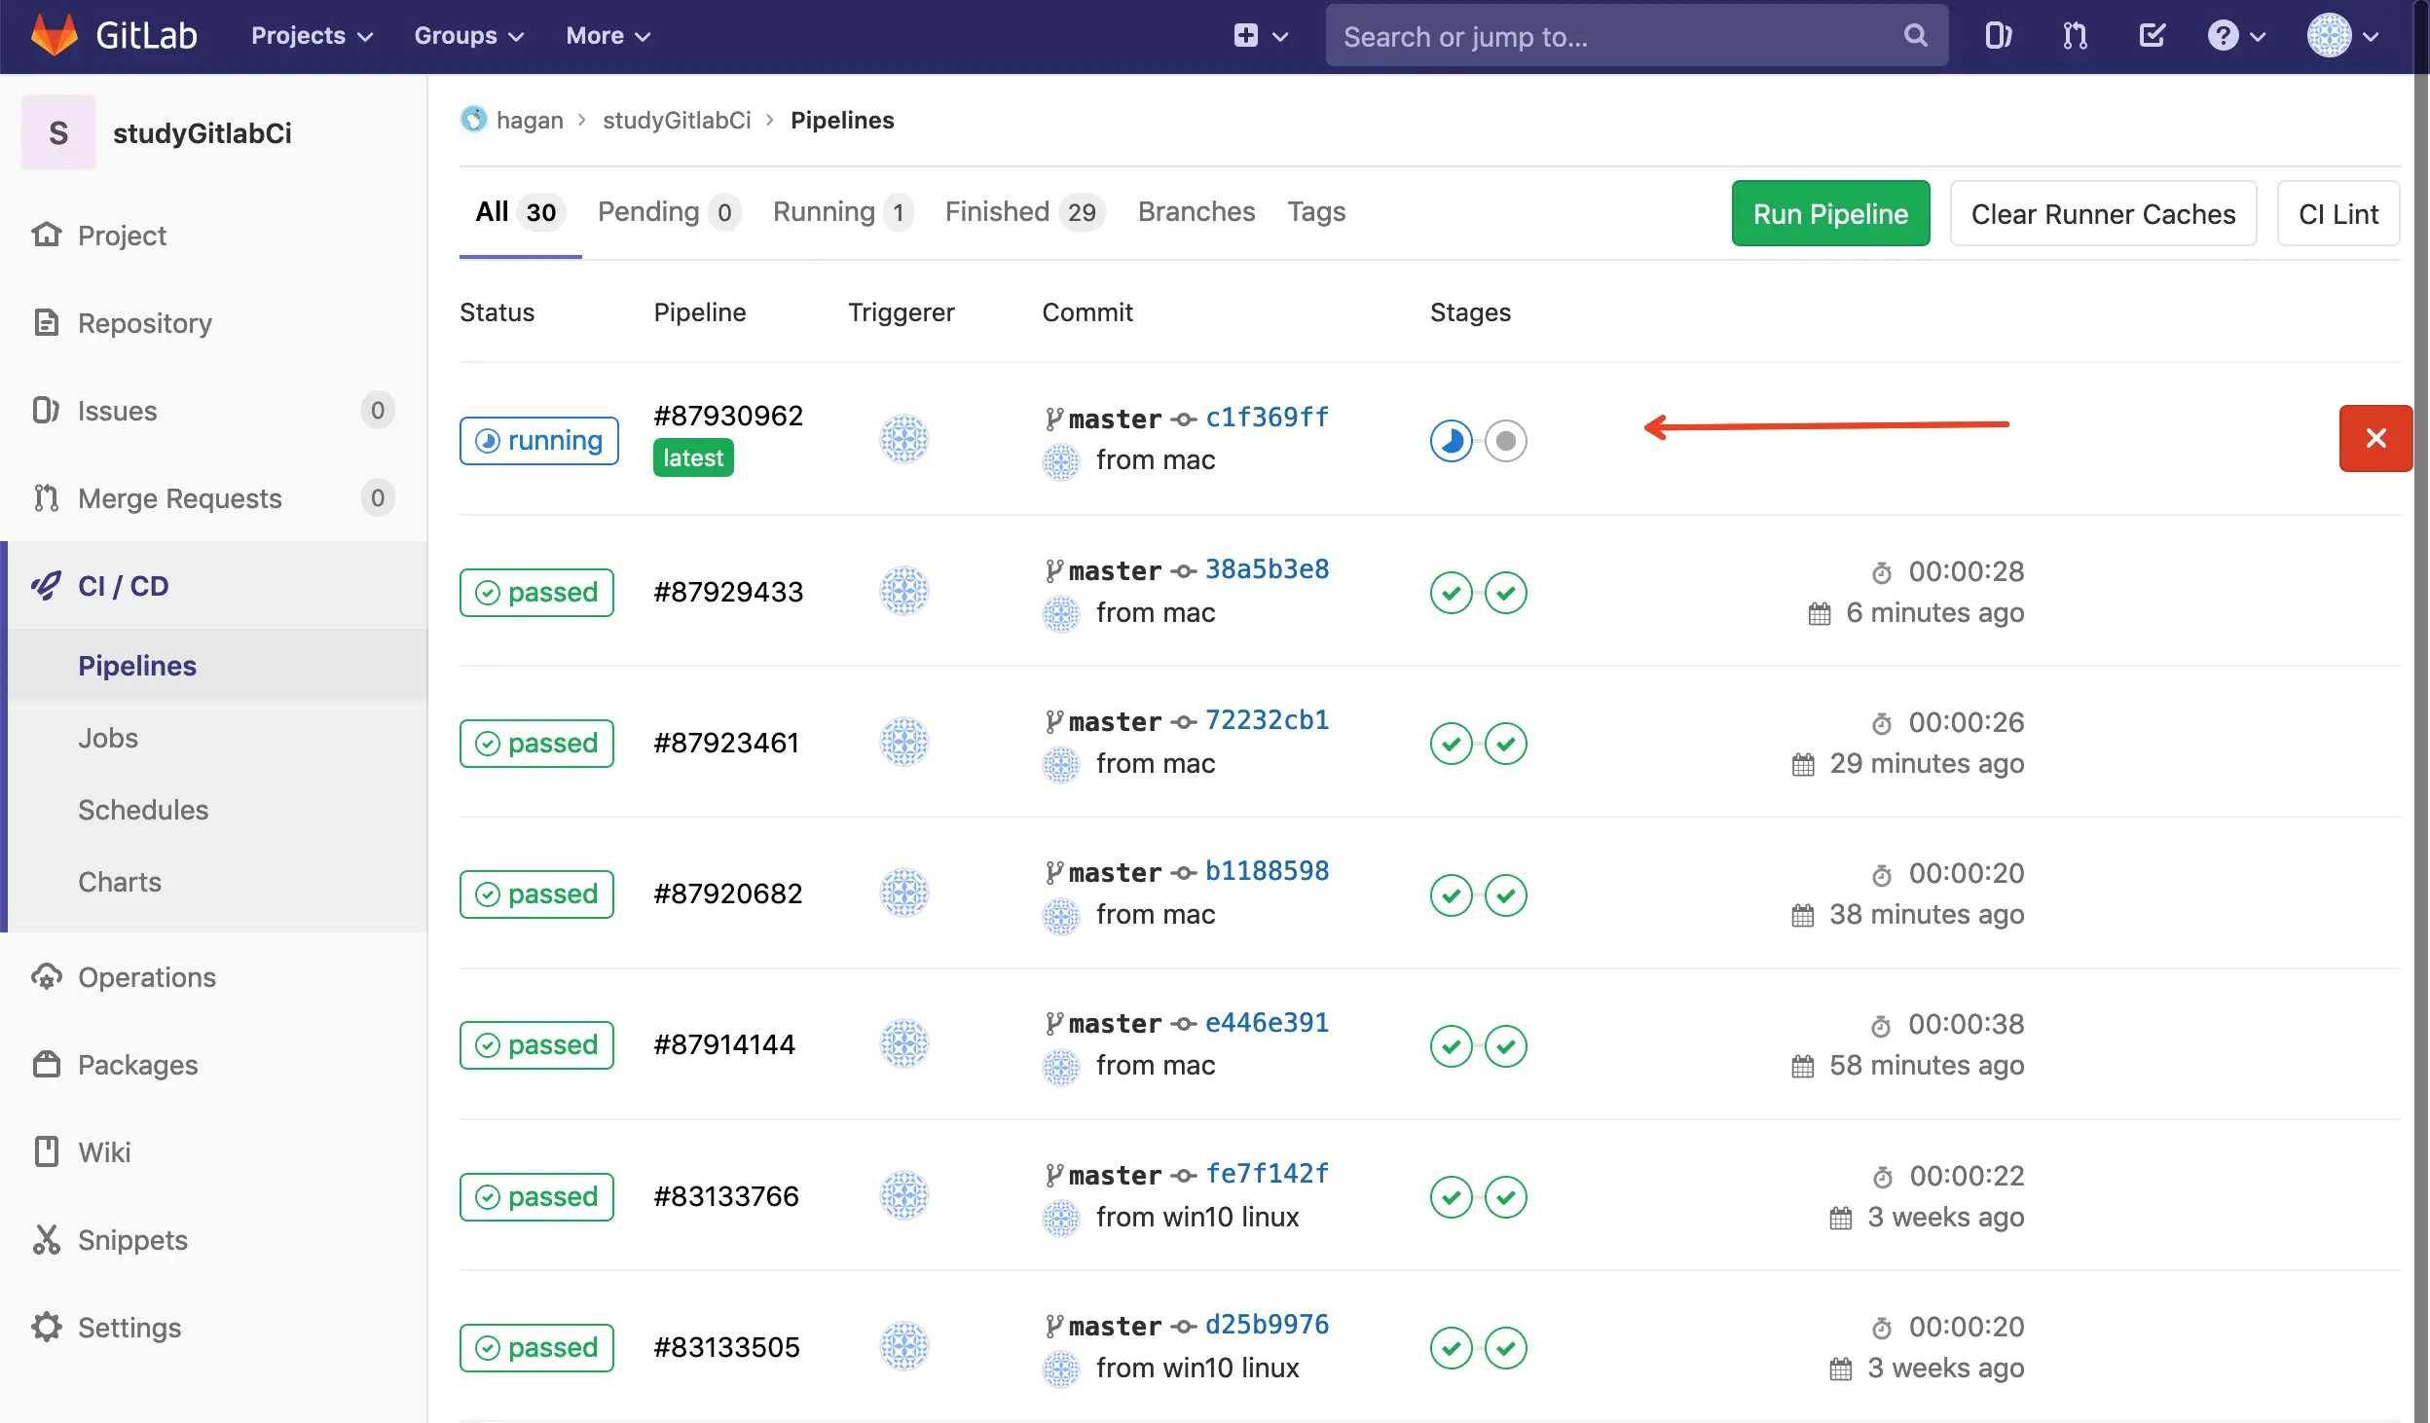Screen dimensions: 2430x1423
Task: Select Jobs in the sidebar
Action: point(214,738)
